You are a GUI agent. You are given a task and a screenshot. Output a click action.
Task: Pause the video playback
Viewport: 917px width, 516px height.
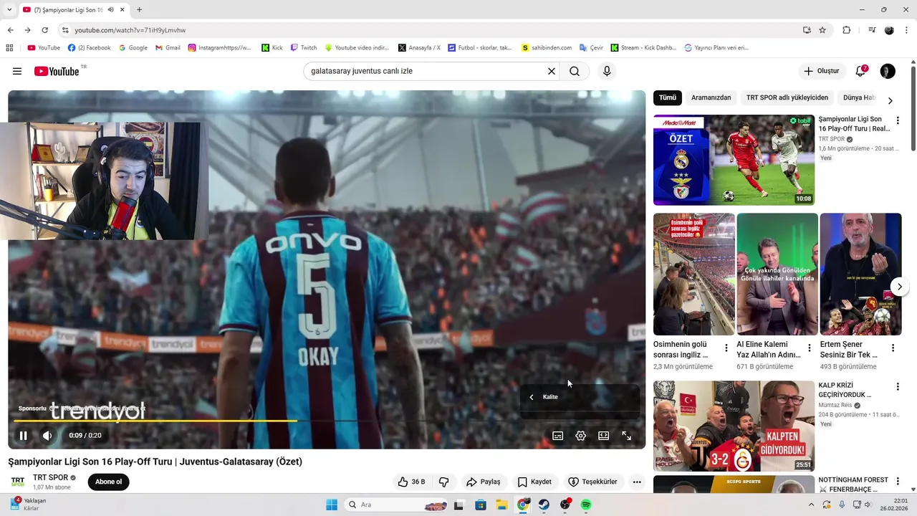23,435
